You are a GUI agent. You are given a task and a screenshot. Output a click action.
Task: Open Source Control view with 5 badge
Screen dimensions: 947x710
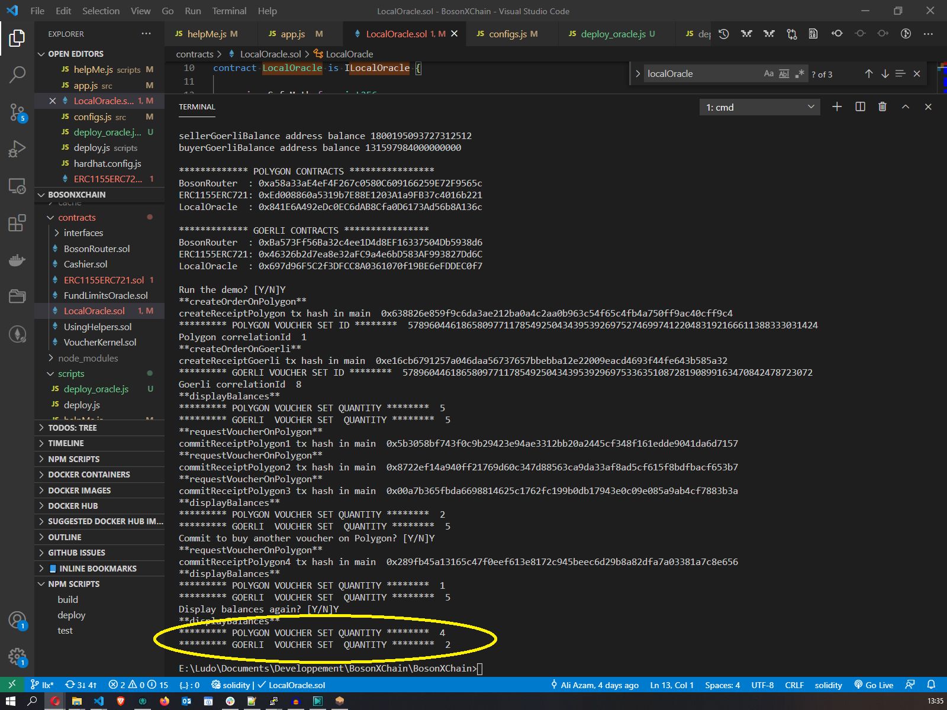point(17,112)
